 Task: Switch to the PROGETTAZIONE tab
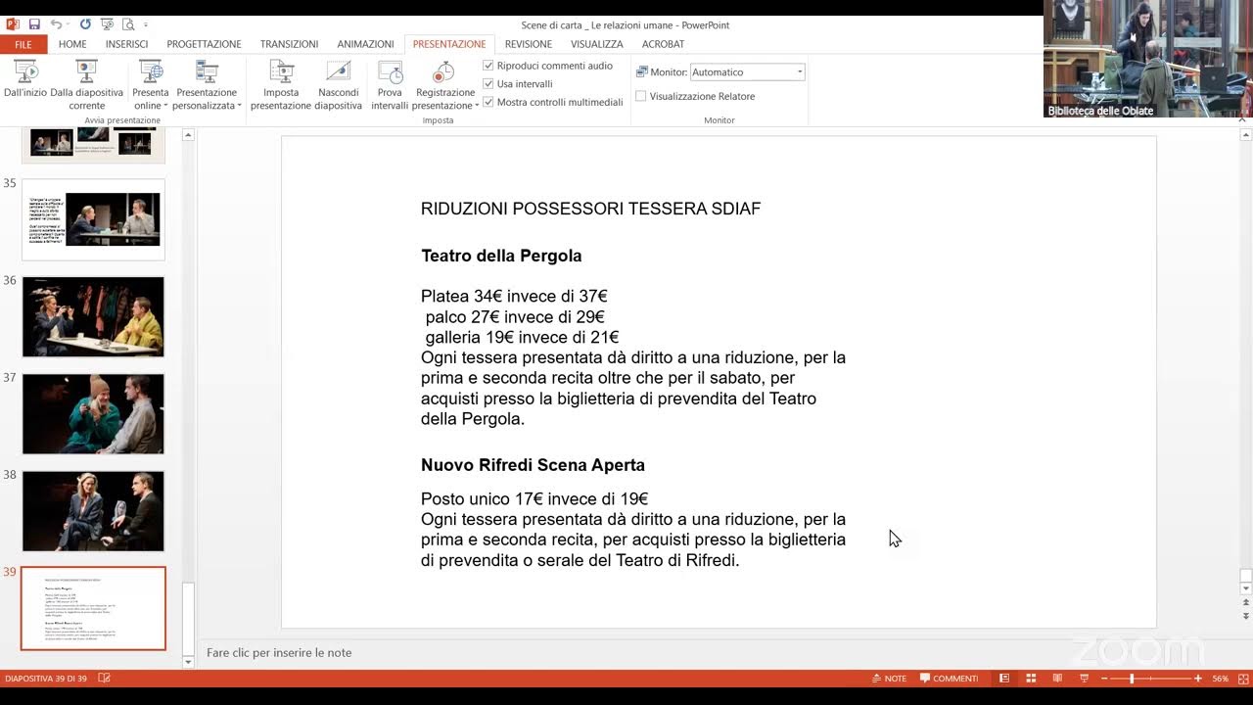[x=204, y=44]
